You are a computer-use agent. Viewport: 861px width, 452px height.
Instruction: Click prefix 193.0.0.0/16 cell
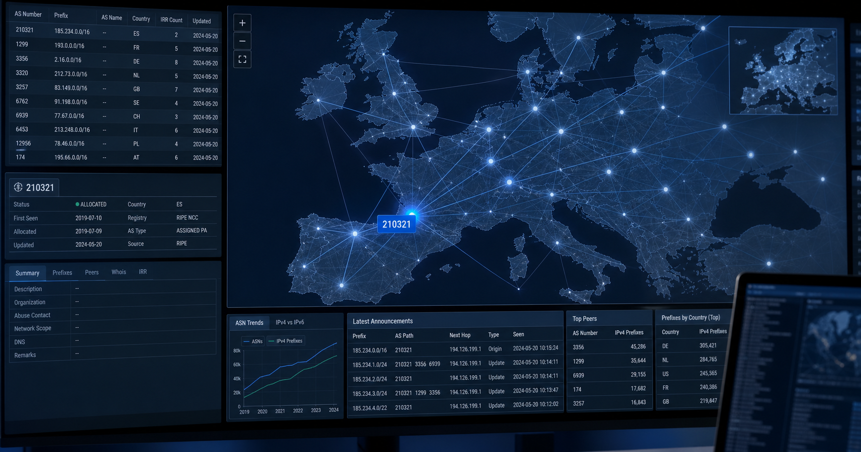[69, 46]
